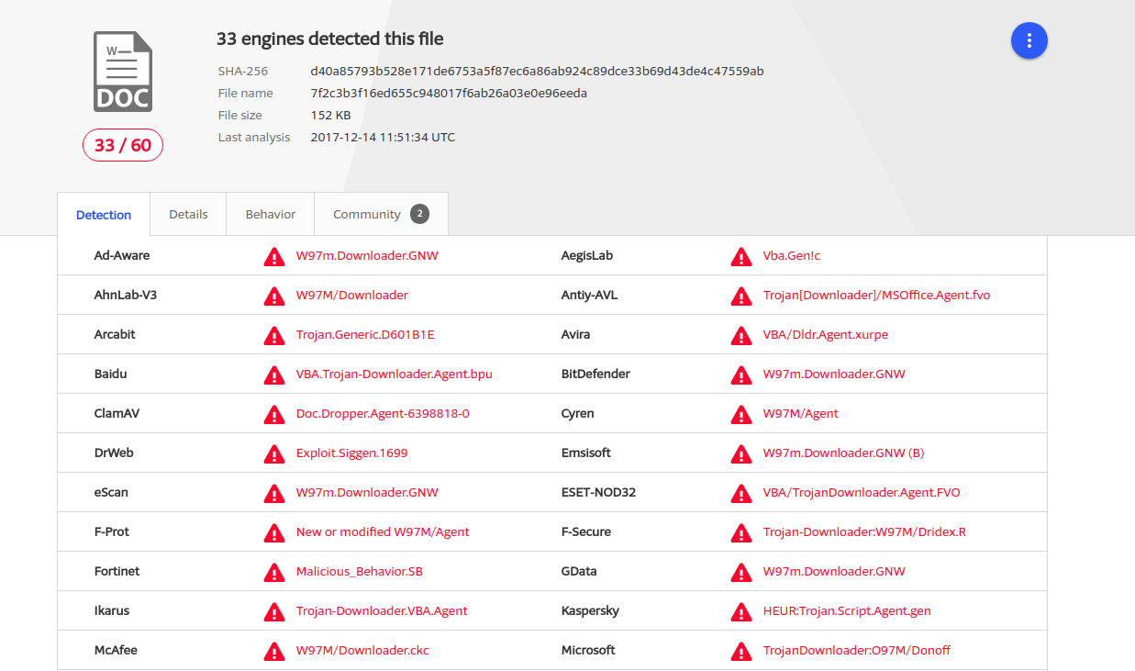
Task: Click the warning icon for Ikarus
Action: tap(274, 611)
